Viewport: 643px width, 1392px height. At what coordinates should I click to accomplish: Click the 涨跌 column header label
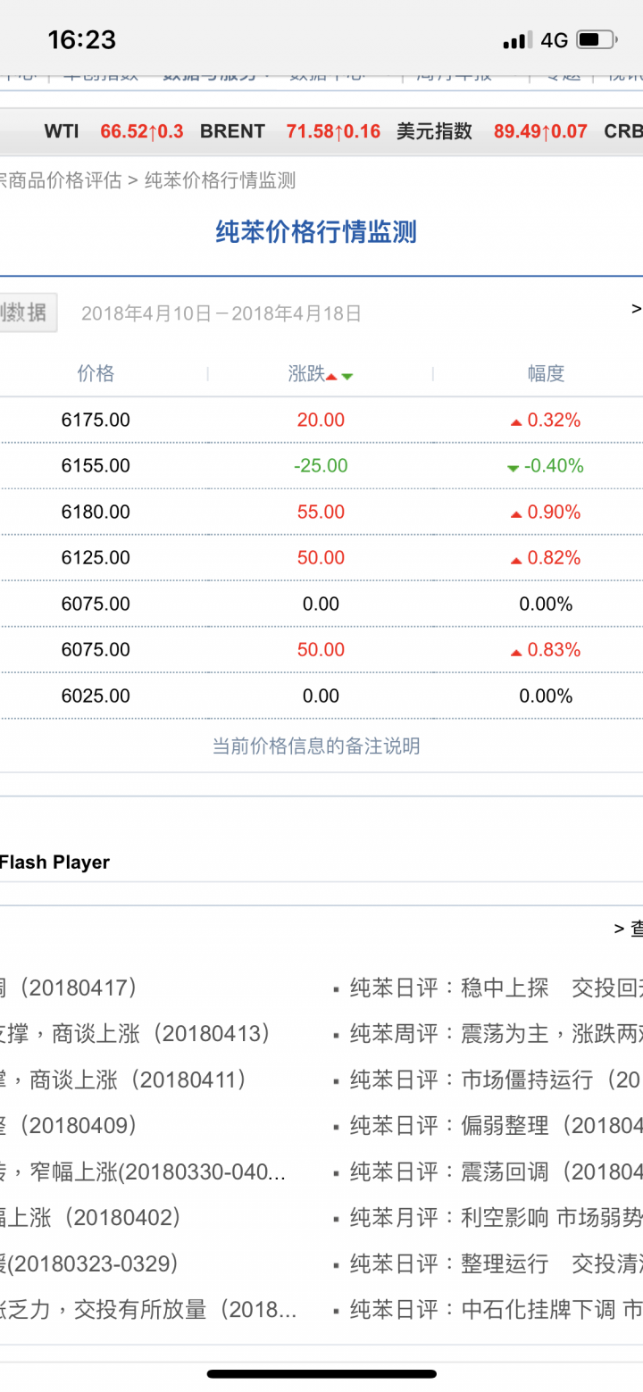point(306,374)
